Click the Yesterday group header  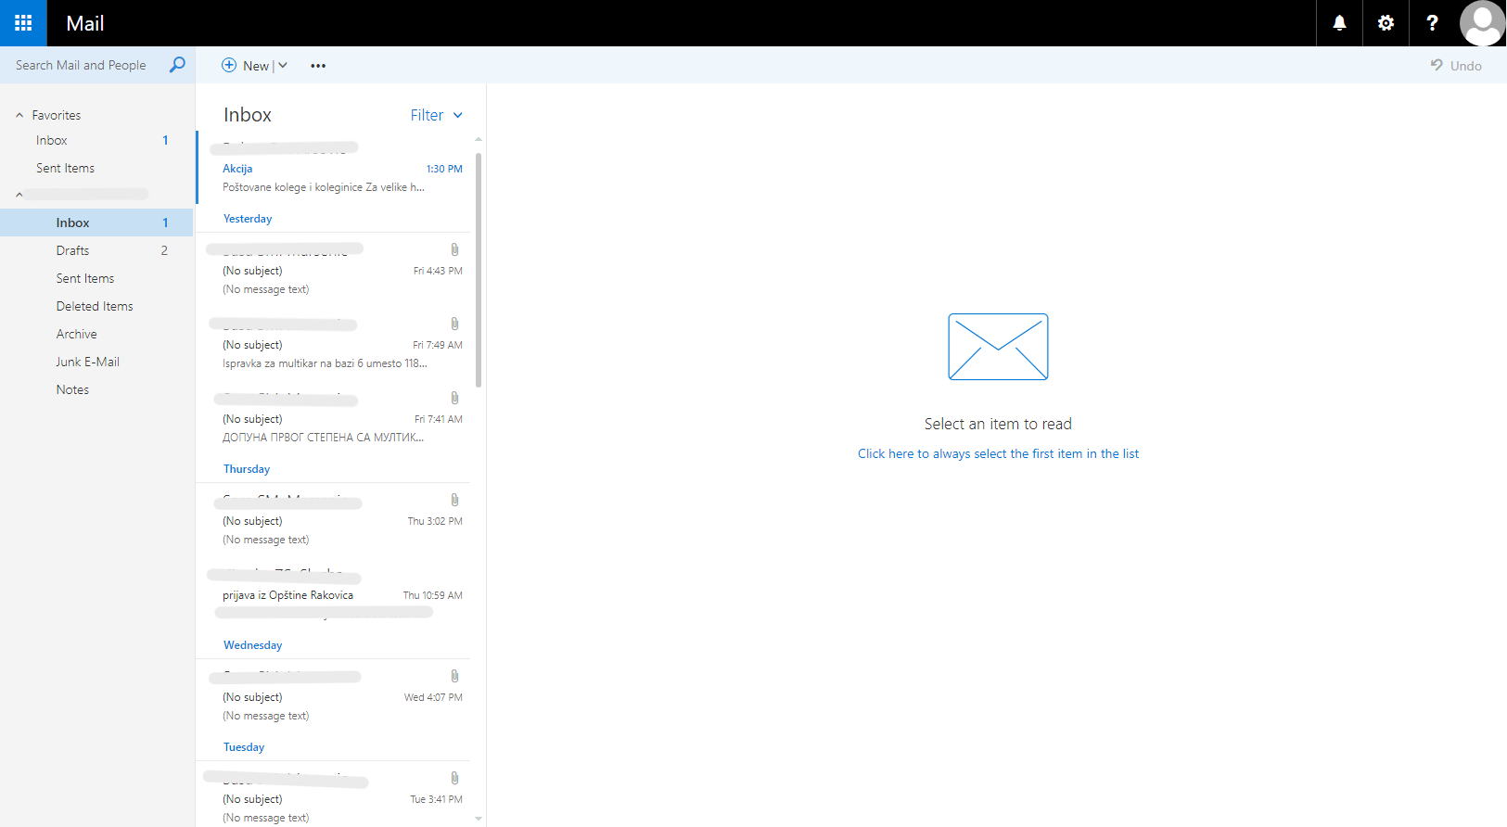[248, 219]
